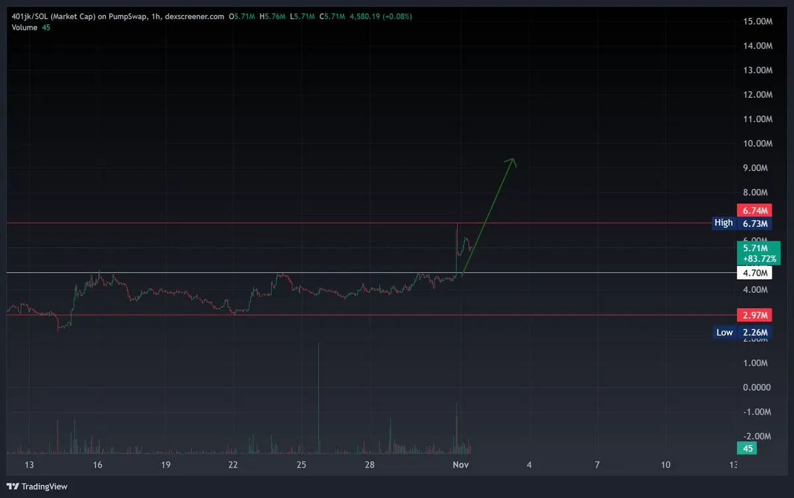This screenshot has width=794, height=498.
Task: Click the -1.00M price axis tick
Action: 757,412
